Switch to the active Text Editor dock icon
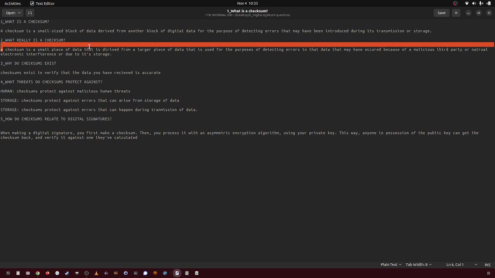This screenshot has width=495, height=278. coord(177,273)
